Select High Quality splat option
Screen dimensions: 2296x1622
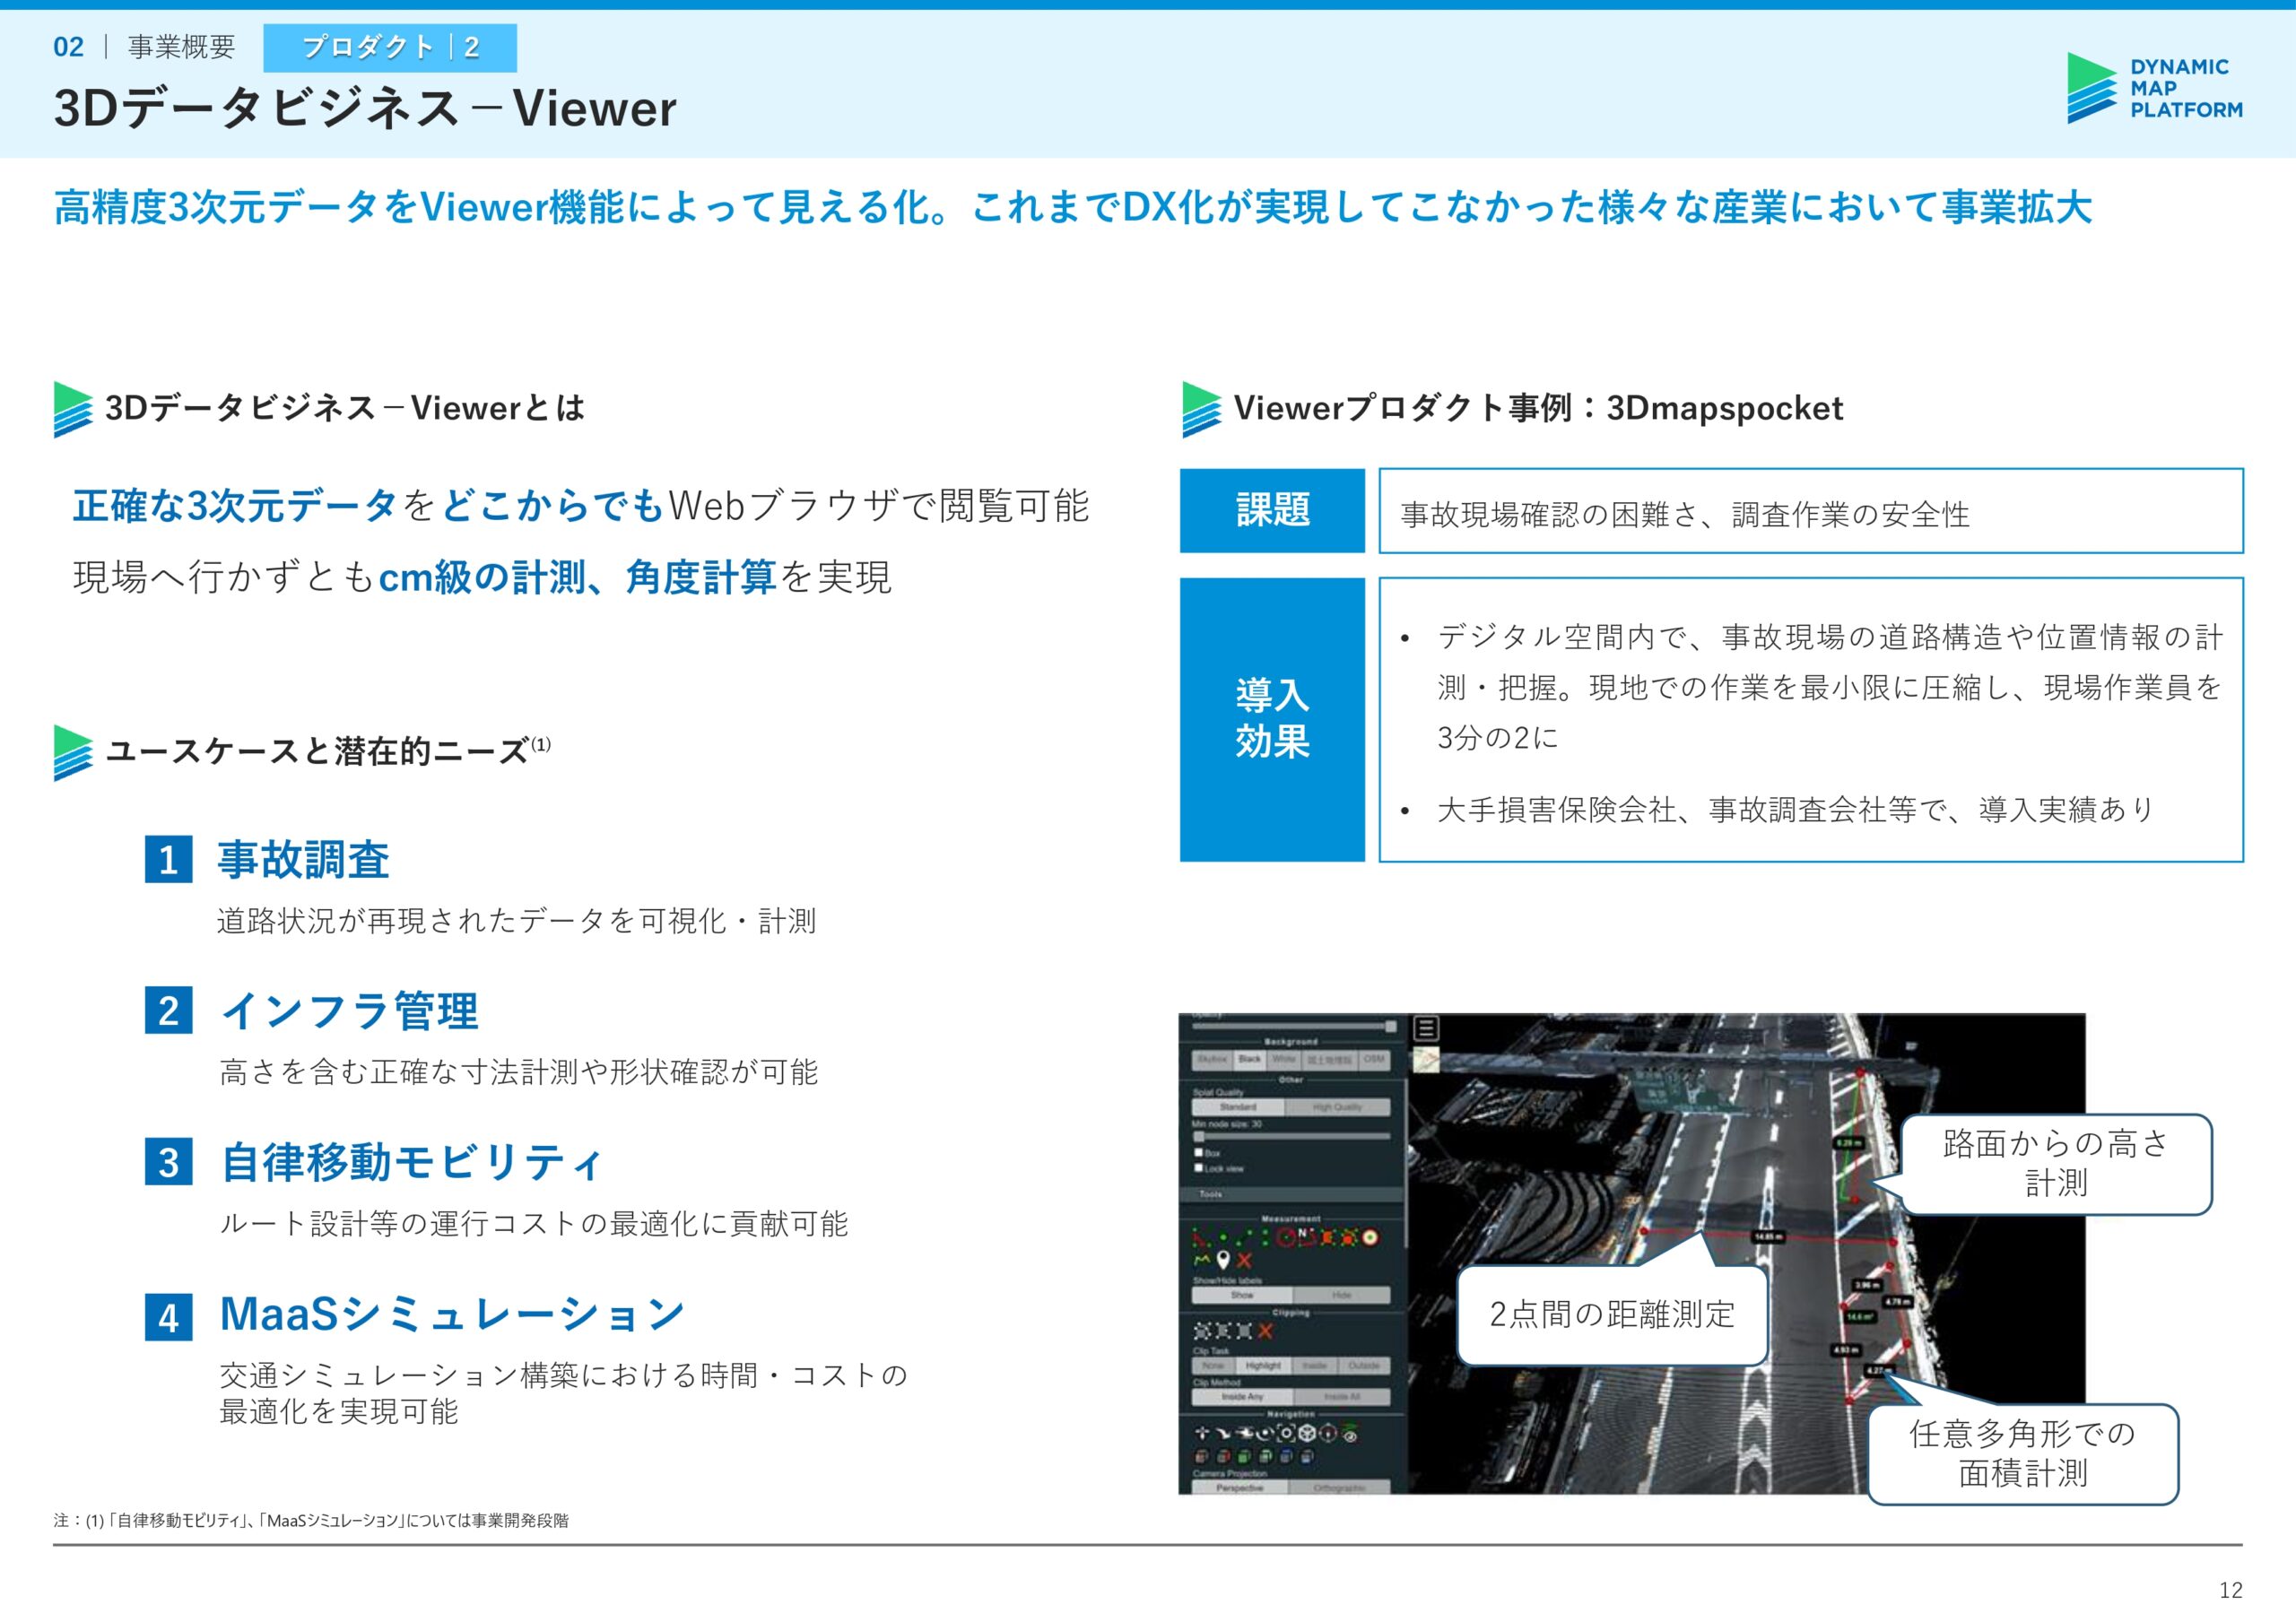tap(1338, 1107)
